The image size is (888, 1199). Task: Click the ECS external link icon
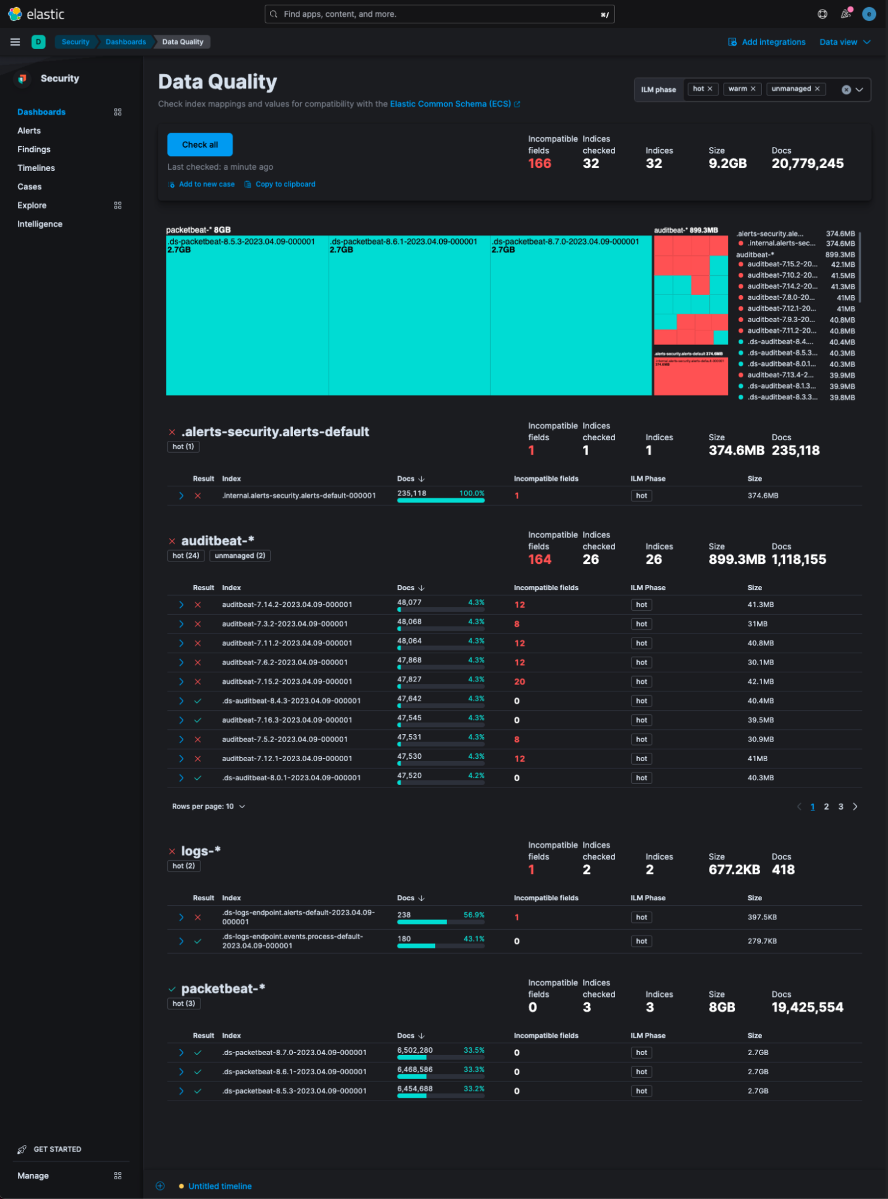click(x=517, y=104)
